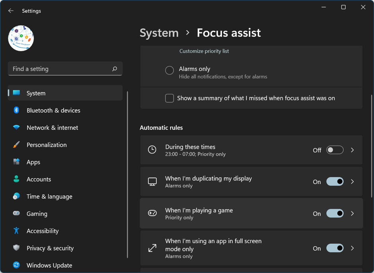Maximize the Settings window

pyautogui.click(x=343, y=7)
